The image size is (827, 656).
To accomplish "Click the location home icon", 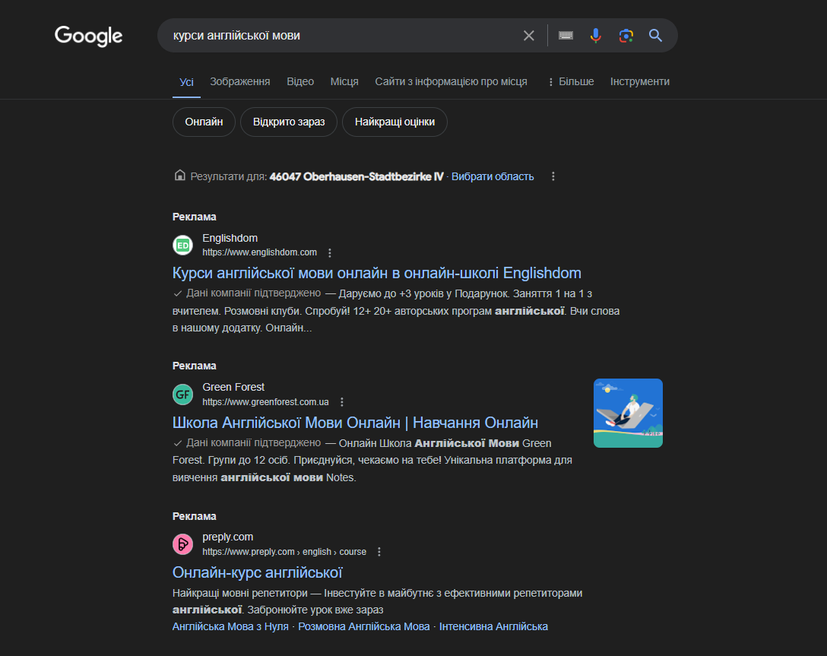I will pyautogui.click(x=180, y=176).
